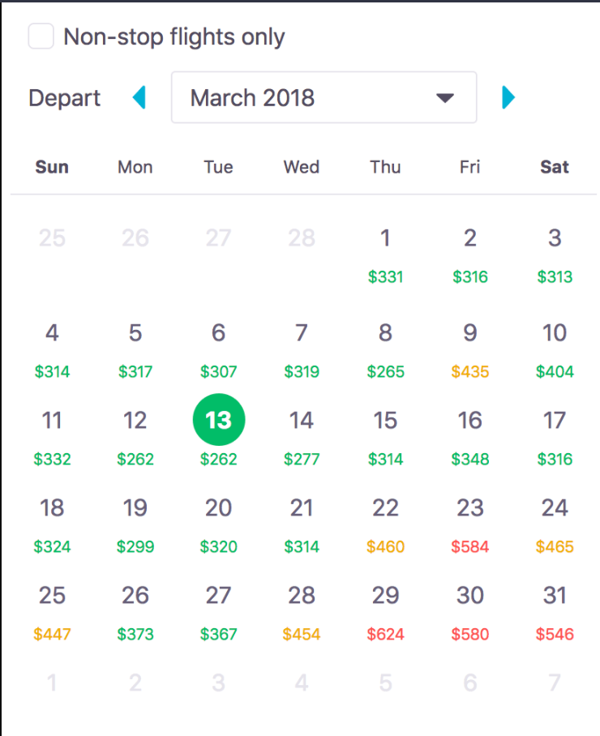Choose March 9 with $435 fare

(x=470, y=347)
